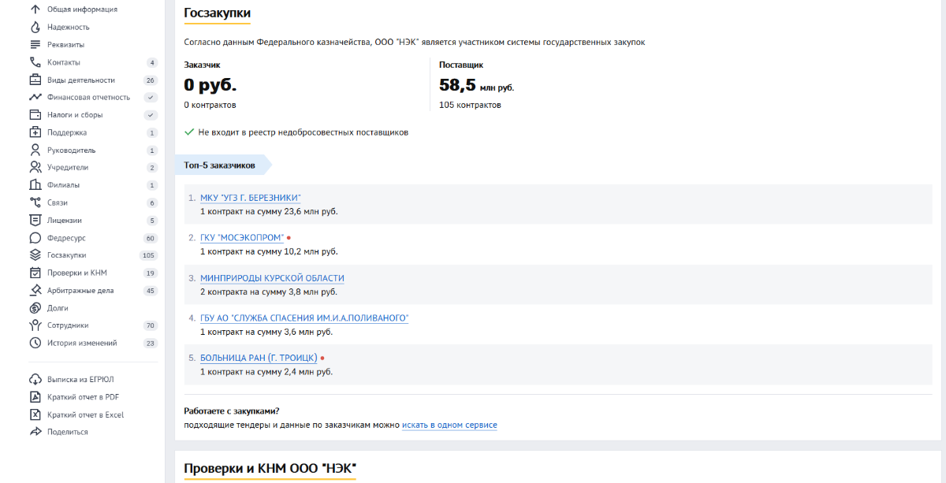This screenshot has width=946, height=483.
Task: Open the Реквизиты section in sidebar
Action: (65, 45)
